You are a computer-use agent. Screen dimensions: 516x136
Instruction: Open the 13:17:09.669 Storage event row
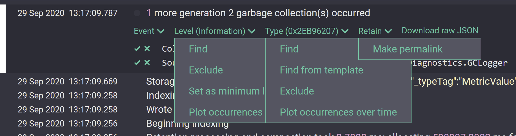[258, 82]
